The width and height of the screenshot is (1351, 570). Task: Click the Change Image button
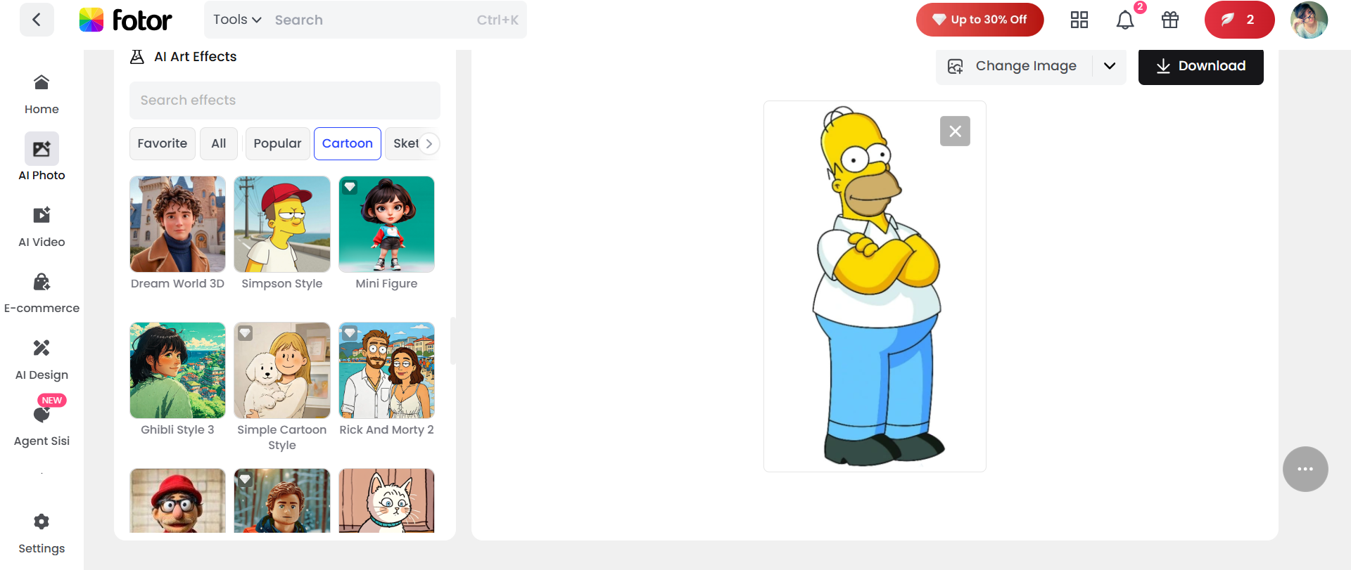1013,66
